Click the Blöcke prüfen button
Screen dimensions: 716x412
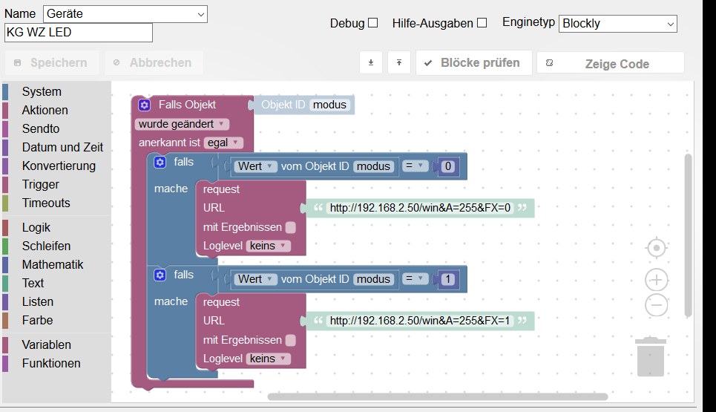(474, 62)
